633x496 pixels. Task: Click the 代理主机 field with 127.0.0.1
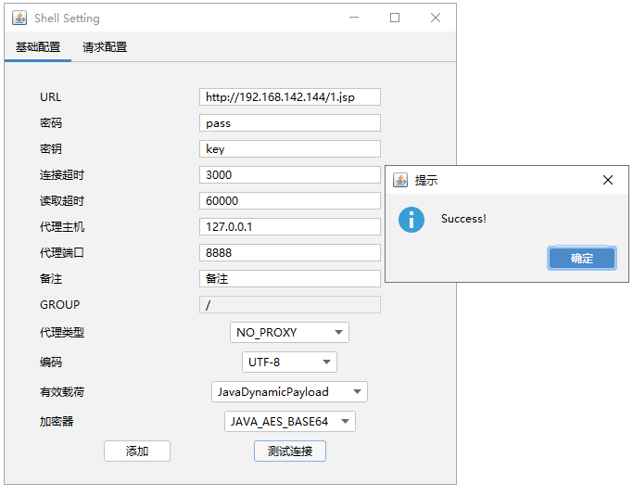click(x=290, y=226)
